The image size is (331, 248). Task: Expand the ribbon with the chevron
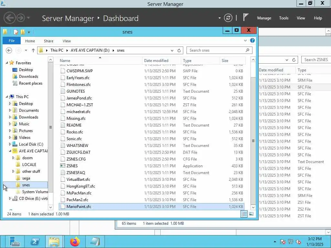pyautogui.click(x=245, y=40)
